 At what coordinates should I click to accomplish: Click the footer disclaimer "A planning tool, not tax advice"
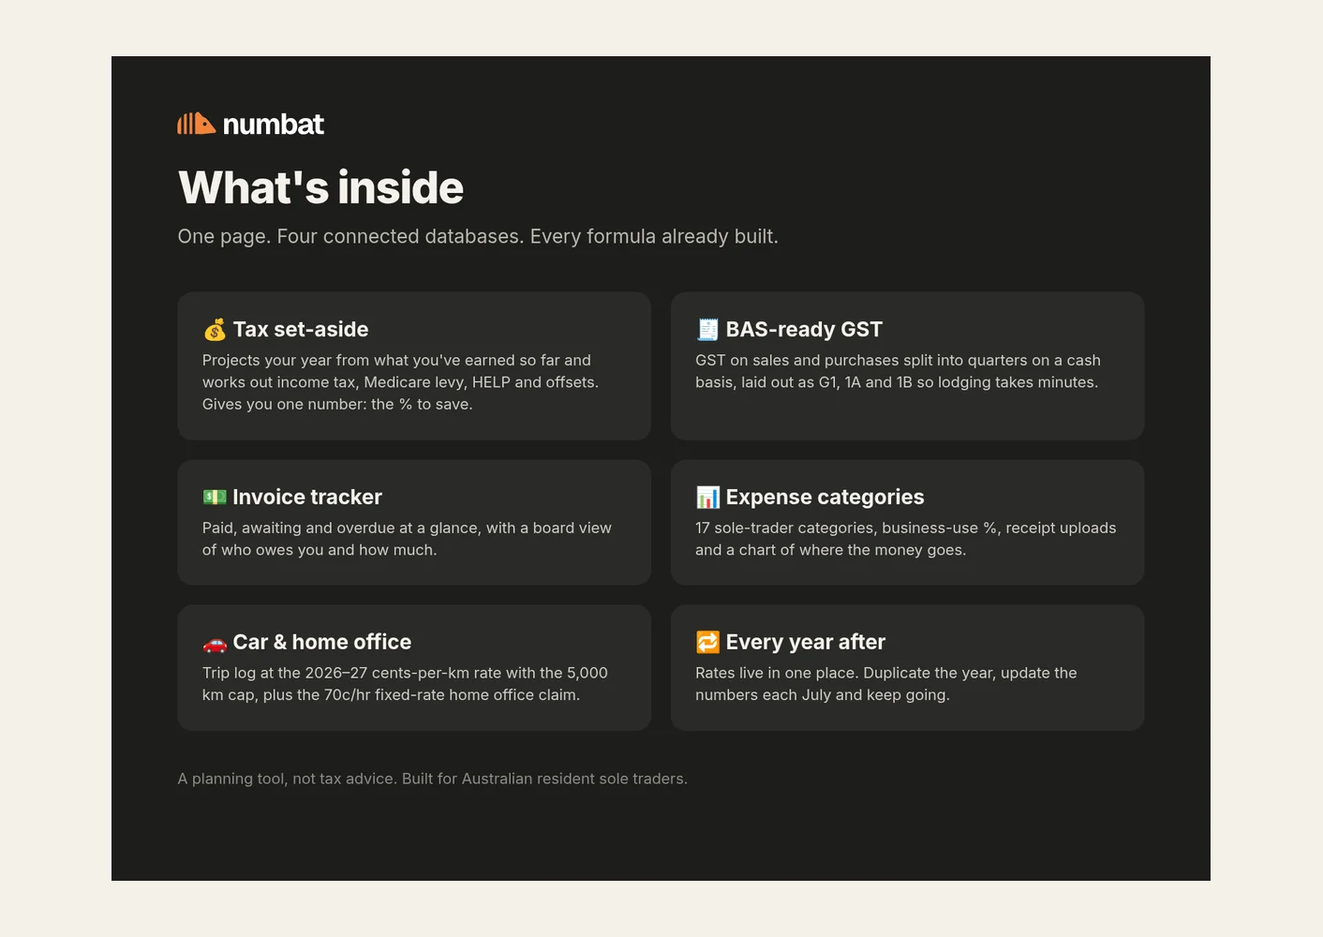pyautogui.click(x=287, y=779)
